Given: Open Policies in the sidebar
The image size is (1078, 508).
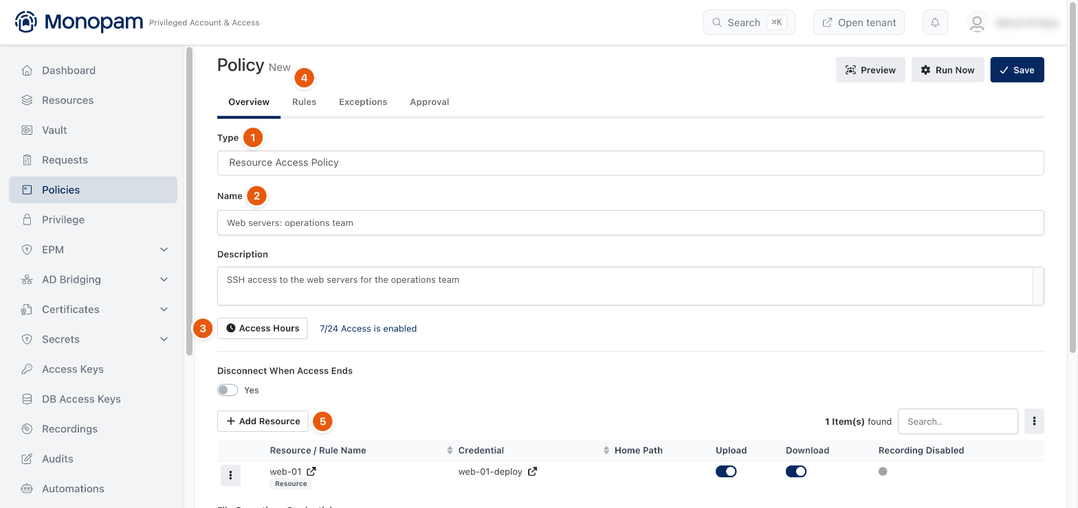Looking at the screenshot, I should tap(93, 190).
